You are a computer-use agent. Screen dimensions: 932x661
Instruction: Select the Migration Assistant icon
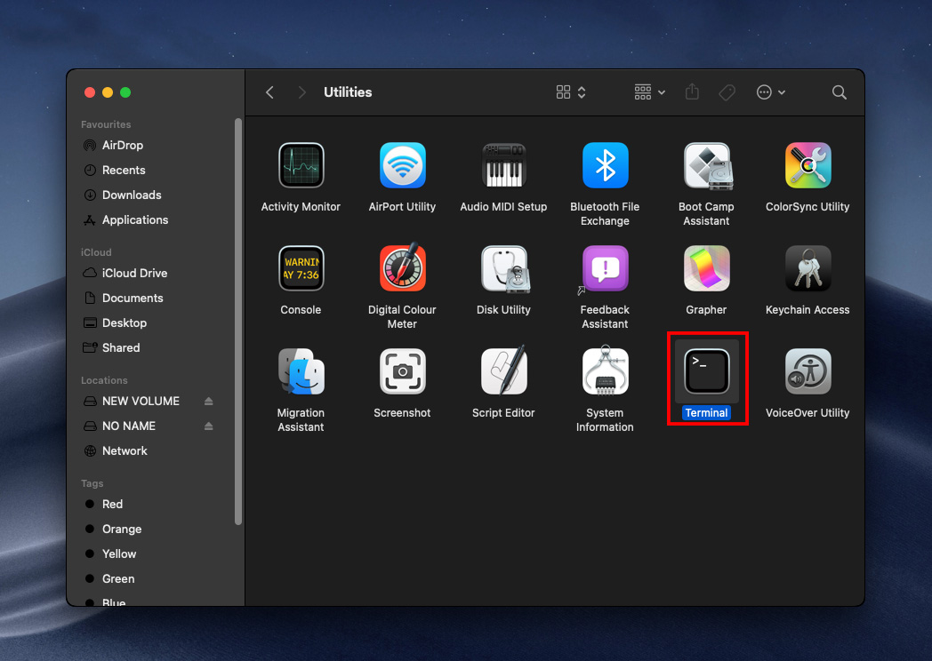[x=301, y=371]
